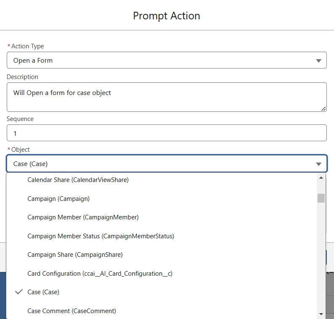Click the Object field dropdown arrow
This screenshot has width=334, height=319.
pos(319,164)
